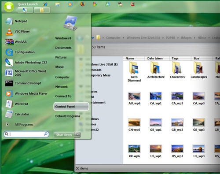This screenshot has width=220, height=174.
Task: Click the P2P88 breadcrumb segment
Action: [x=170, y=38]
